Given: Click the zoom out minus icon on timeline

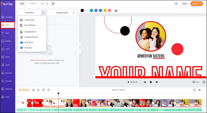Looking at the screenshot, I should [194, 90].
